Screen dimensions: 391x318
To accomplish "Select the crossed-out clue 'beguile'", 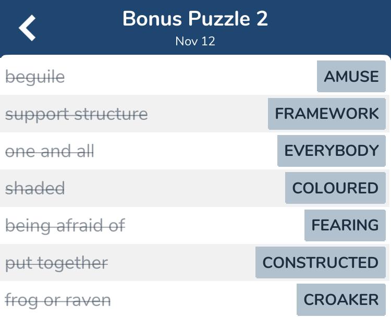I will (35, 77).
